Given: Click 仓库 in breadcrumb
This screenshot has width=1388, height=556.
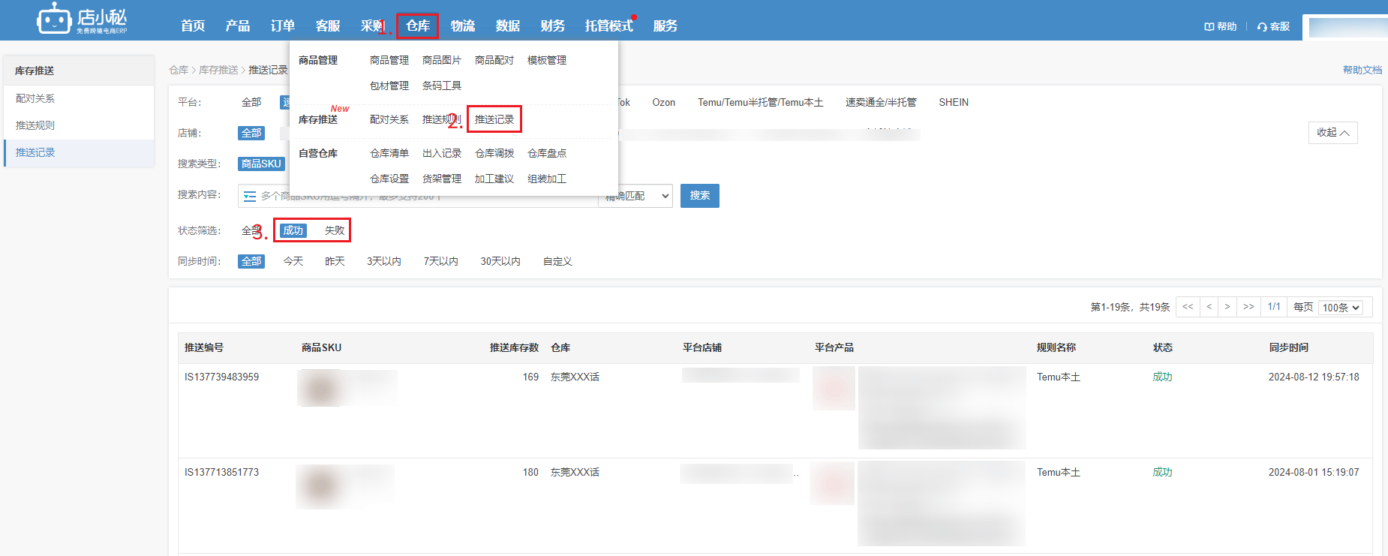Looking at the screenshot, I should point(179,70).
